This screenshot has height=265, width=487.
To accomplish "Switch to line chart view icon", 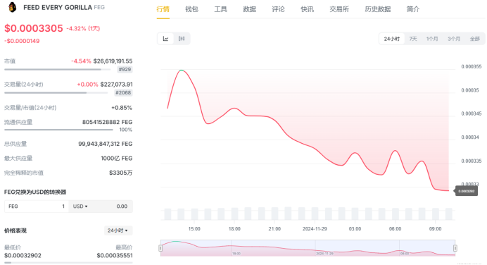I will tap(166, 39).
